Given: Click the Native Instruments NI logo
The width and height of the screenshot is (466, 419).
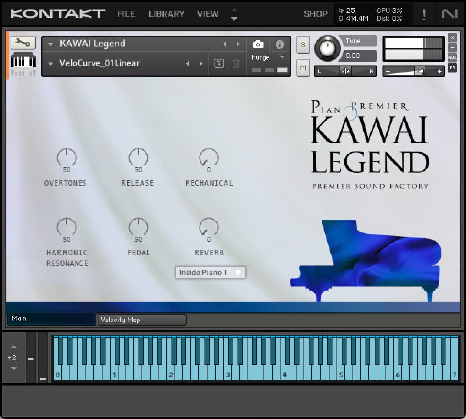Looking at the screenshot, I should click(449, 14).
